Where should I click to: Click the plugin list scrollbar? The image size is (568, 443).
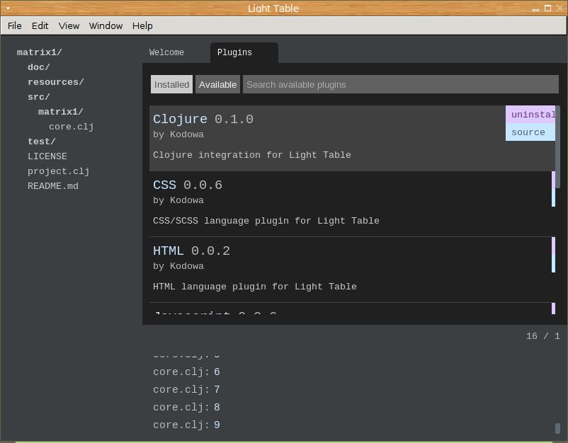coord(557,142)
